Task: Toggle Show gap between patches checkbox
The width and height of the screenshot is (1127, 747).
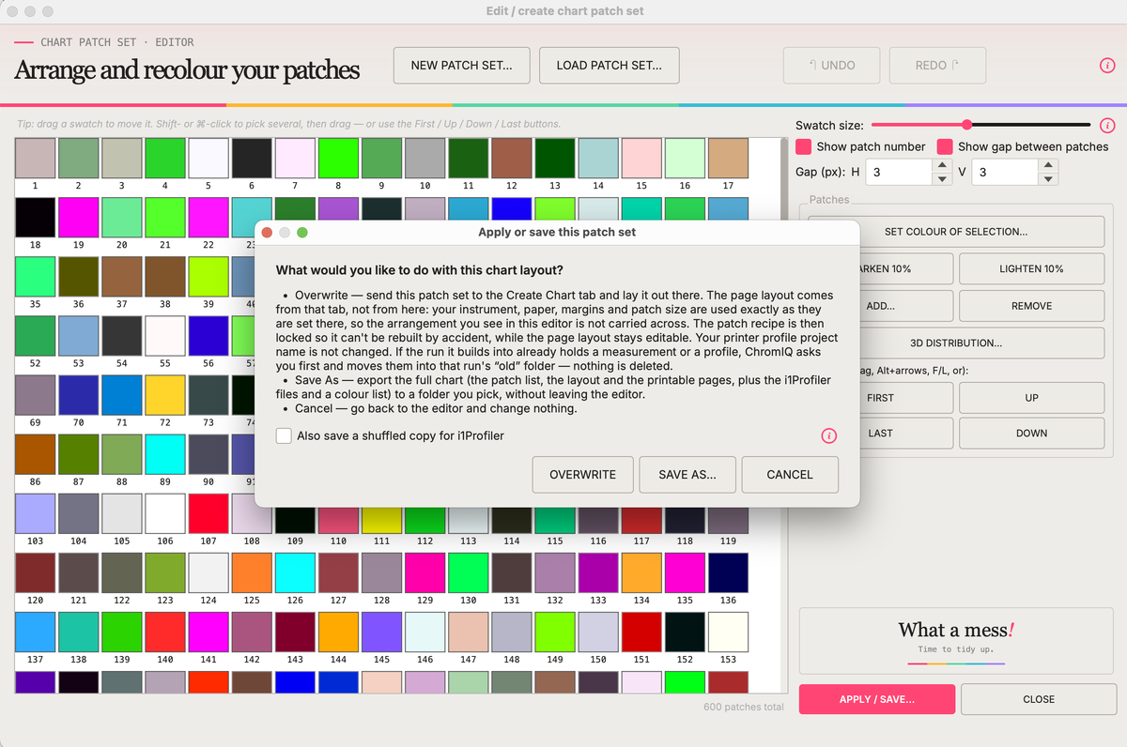Action: (945, 146)
